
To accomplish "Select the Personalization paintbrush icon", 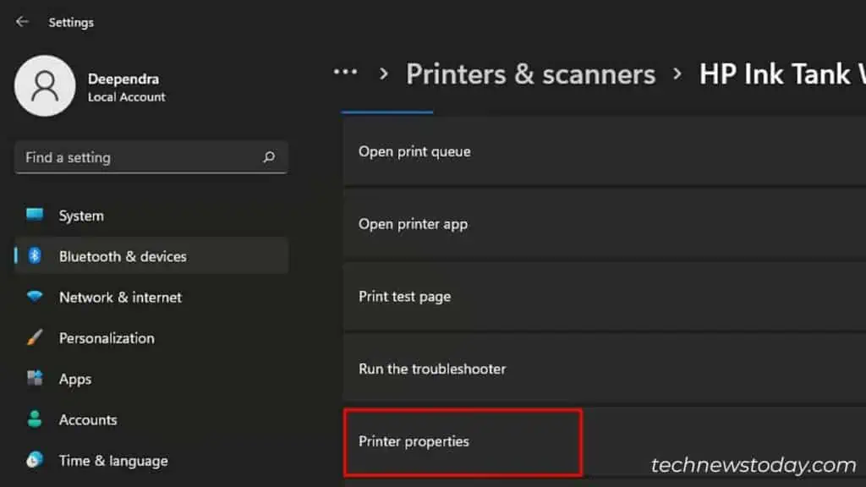I will pos(35,338).
